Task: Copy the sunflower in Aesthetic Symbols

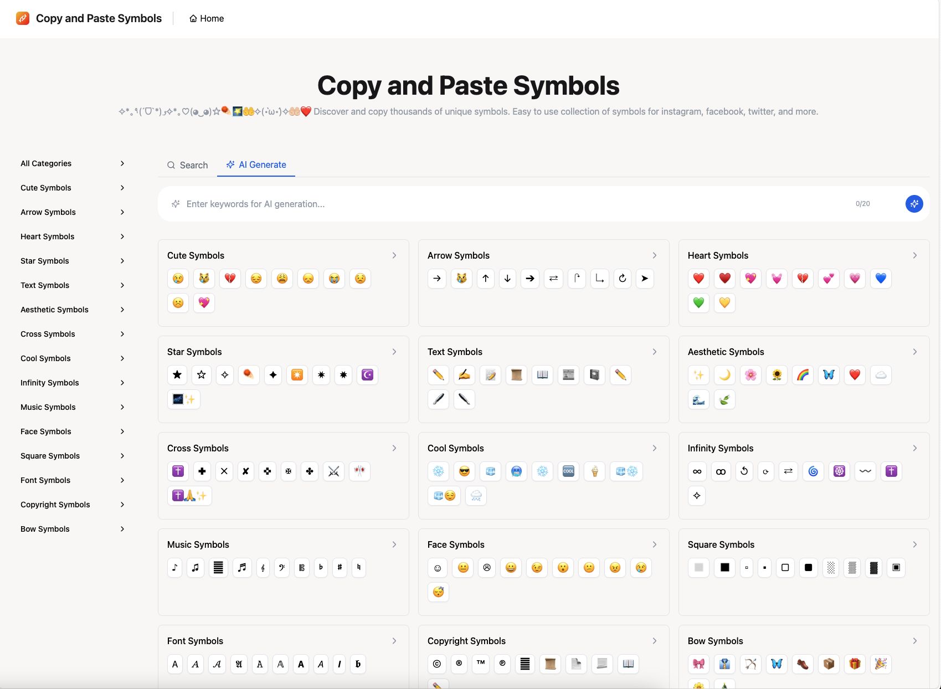Action: 777,375
